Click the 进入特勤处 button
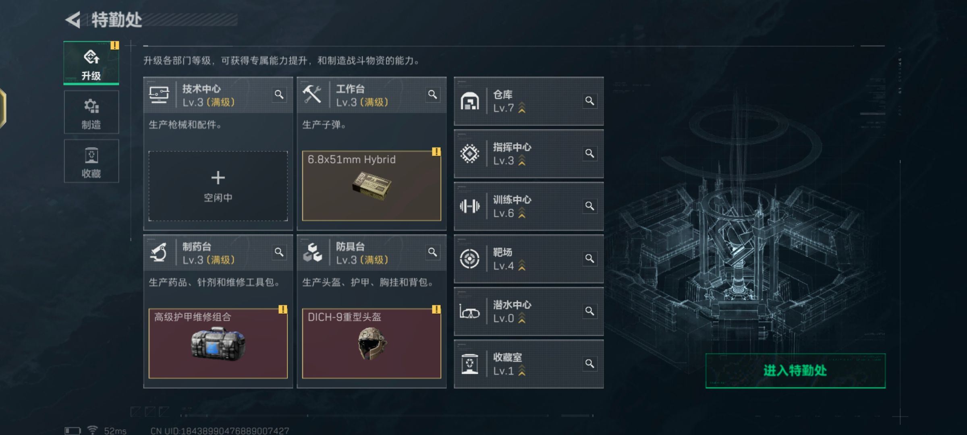 pyautogui.click(x=795, y=371)
